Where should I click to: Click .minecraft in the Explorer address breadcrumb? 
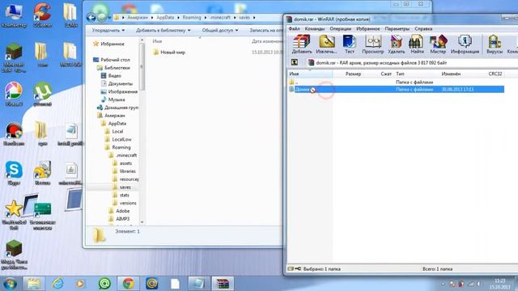tap(220, 18)
